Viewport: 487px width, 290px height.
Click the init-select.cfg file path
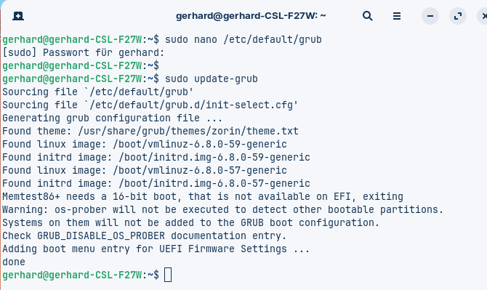[193, 105]
